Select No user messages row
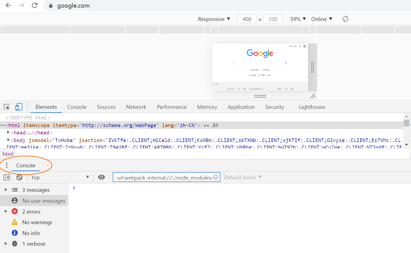 (34, 200)
